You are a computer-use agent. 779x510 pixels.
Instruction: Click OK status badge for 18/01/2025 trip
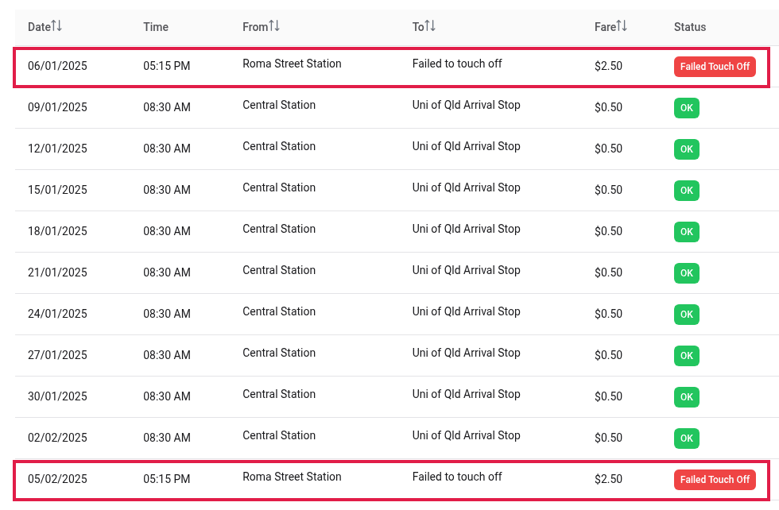[x=687, y=231]
